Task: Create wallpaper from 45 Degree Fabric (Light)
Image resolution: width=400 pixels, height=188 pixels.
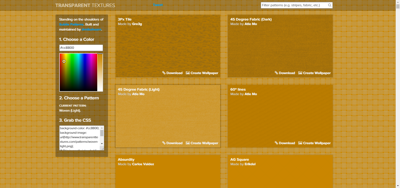Action: 202,143
